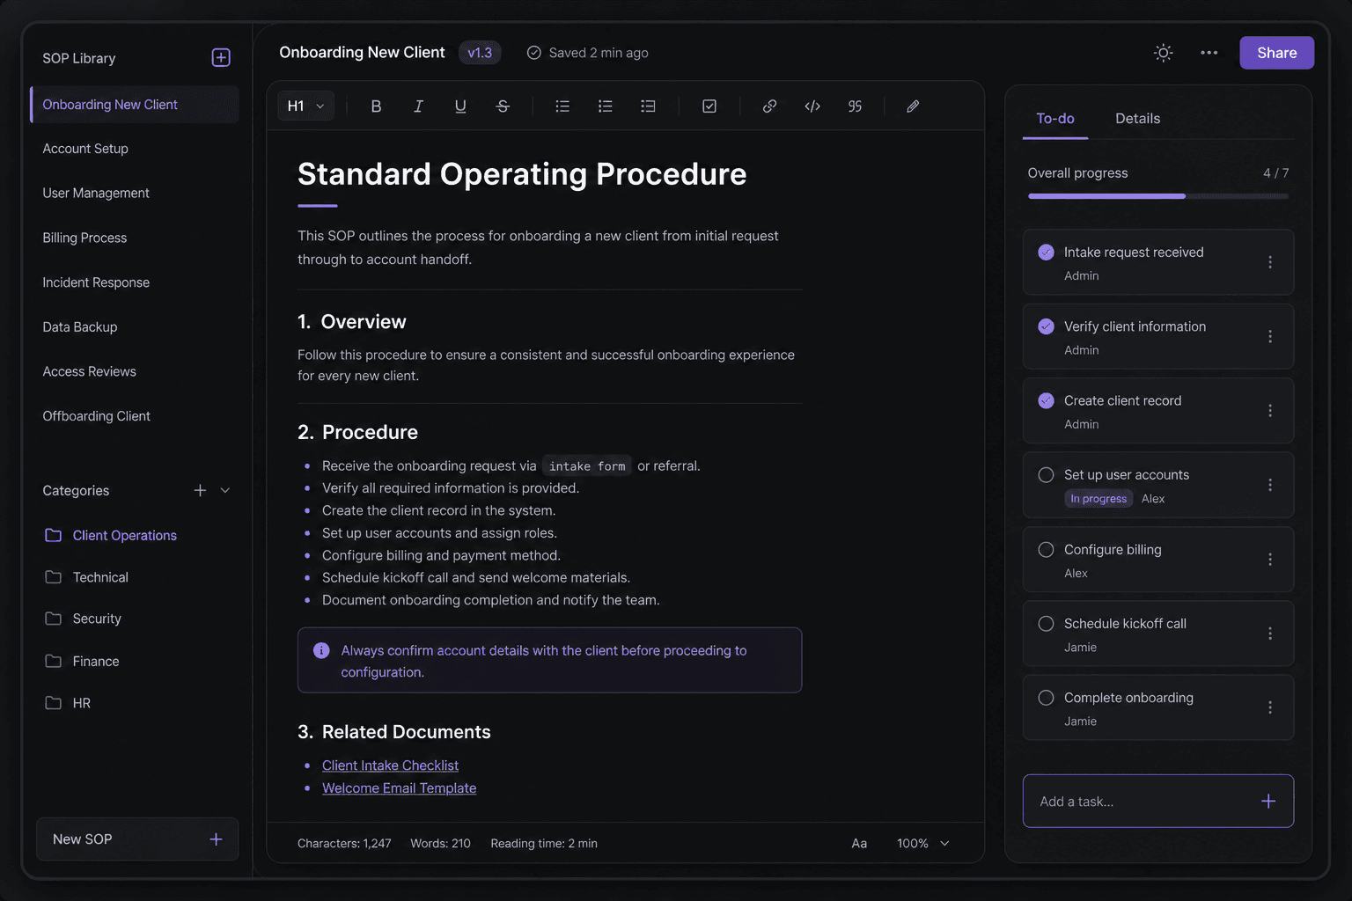Check off Configure billing task

1046,550
